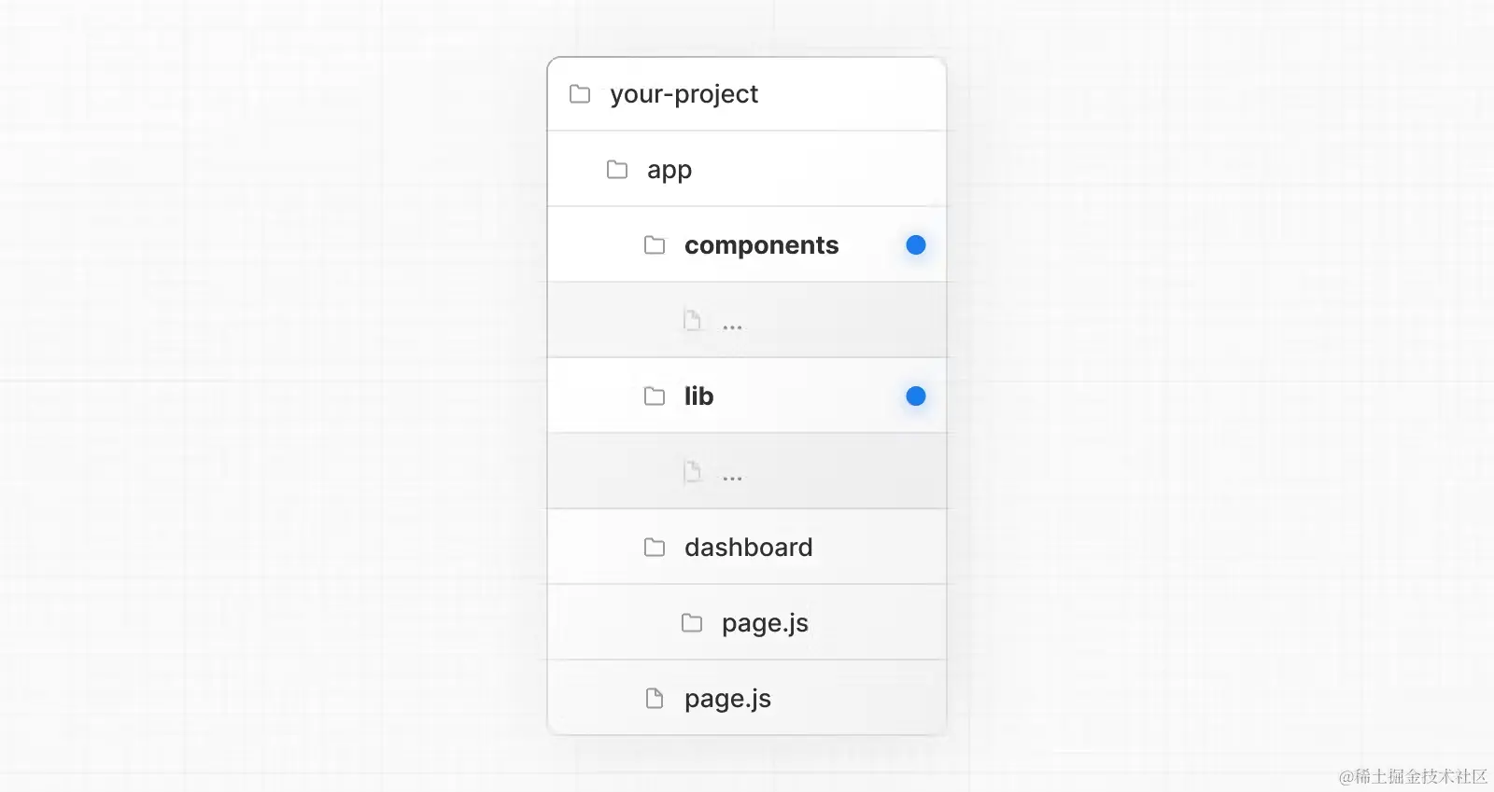Click the your-project folder icon
1494x792 pixels.
[580, 94]
